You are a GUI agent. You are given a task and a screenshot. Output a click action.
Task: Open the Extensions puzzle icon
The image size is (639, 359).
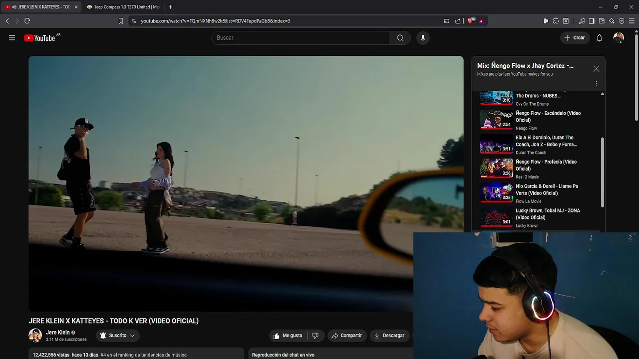[x=556, y=21]
